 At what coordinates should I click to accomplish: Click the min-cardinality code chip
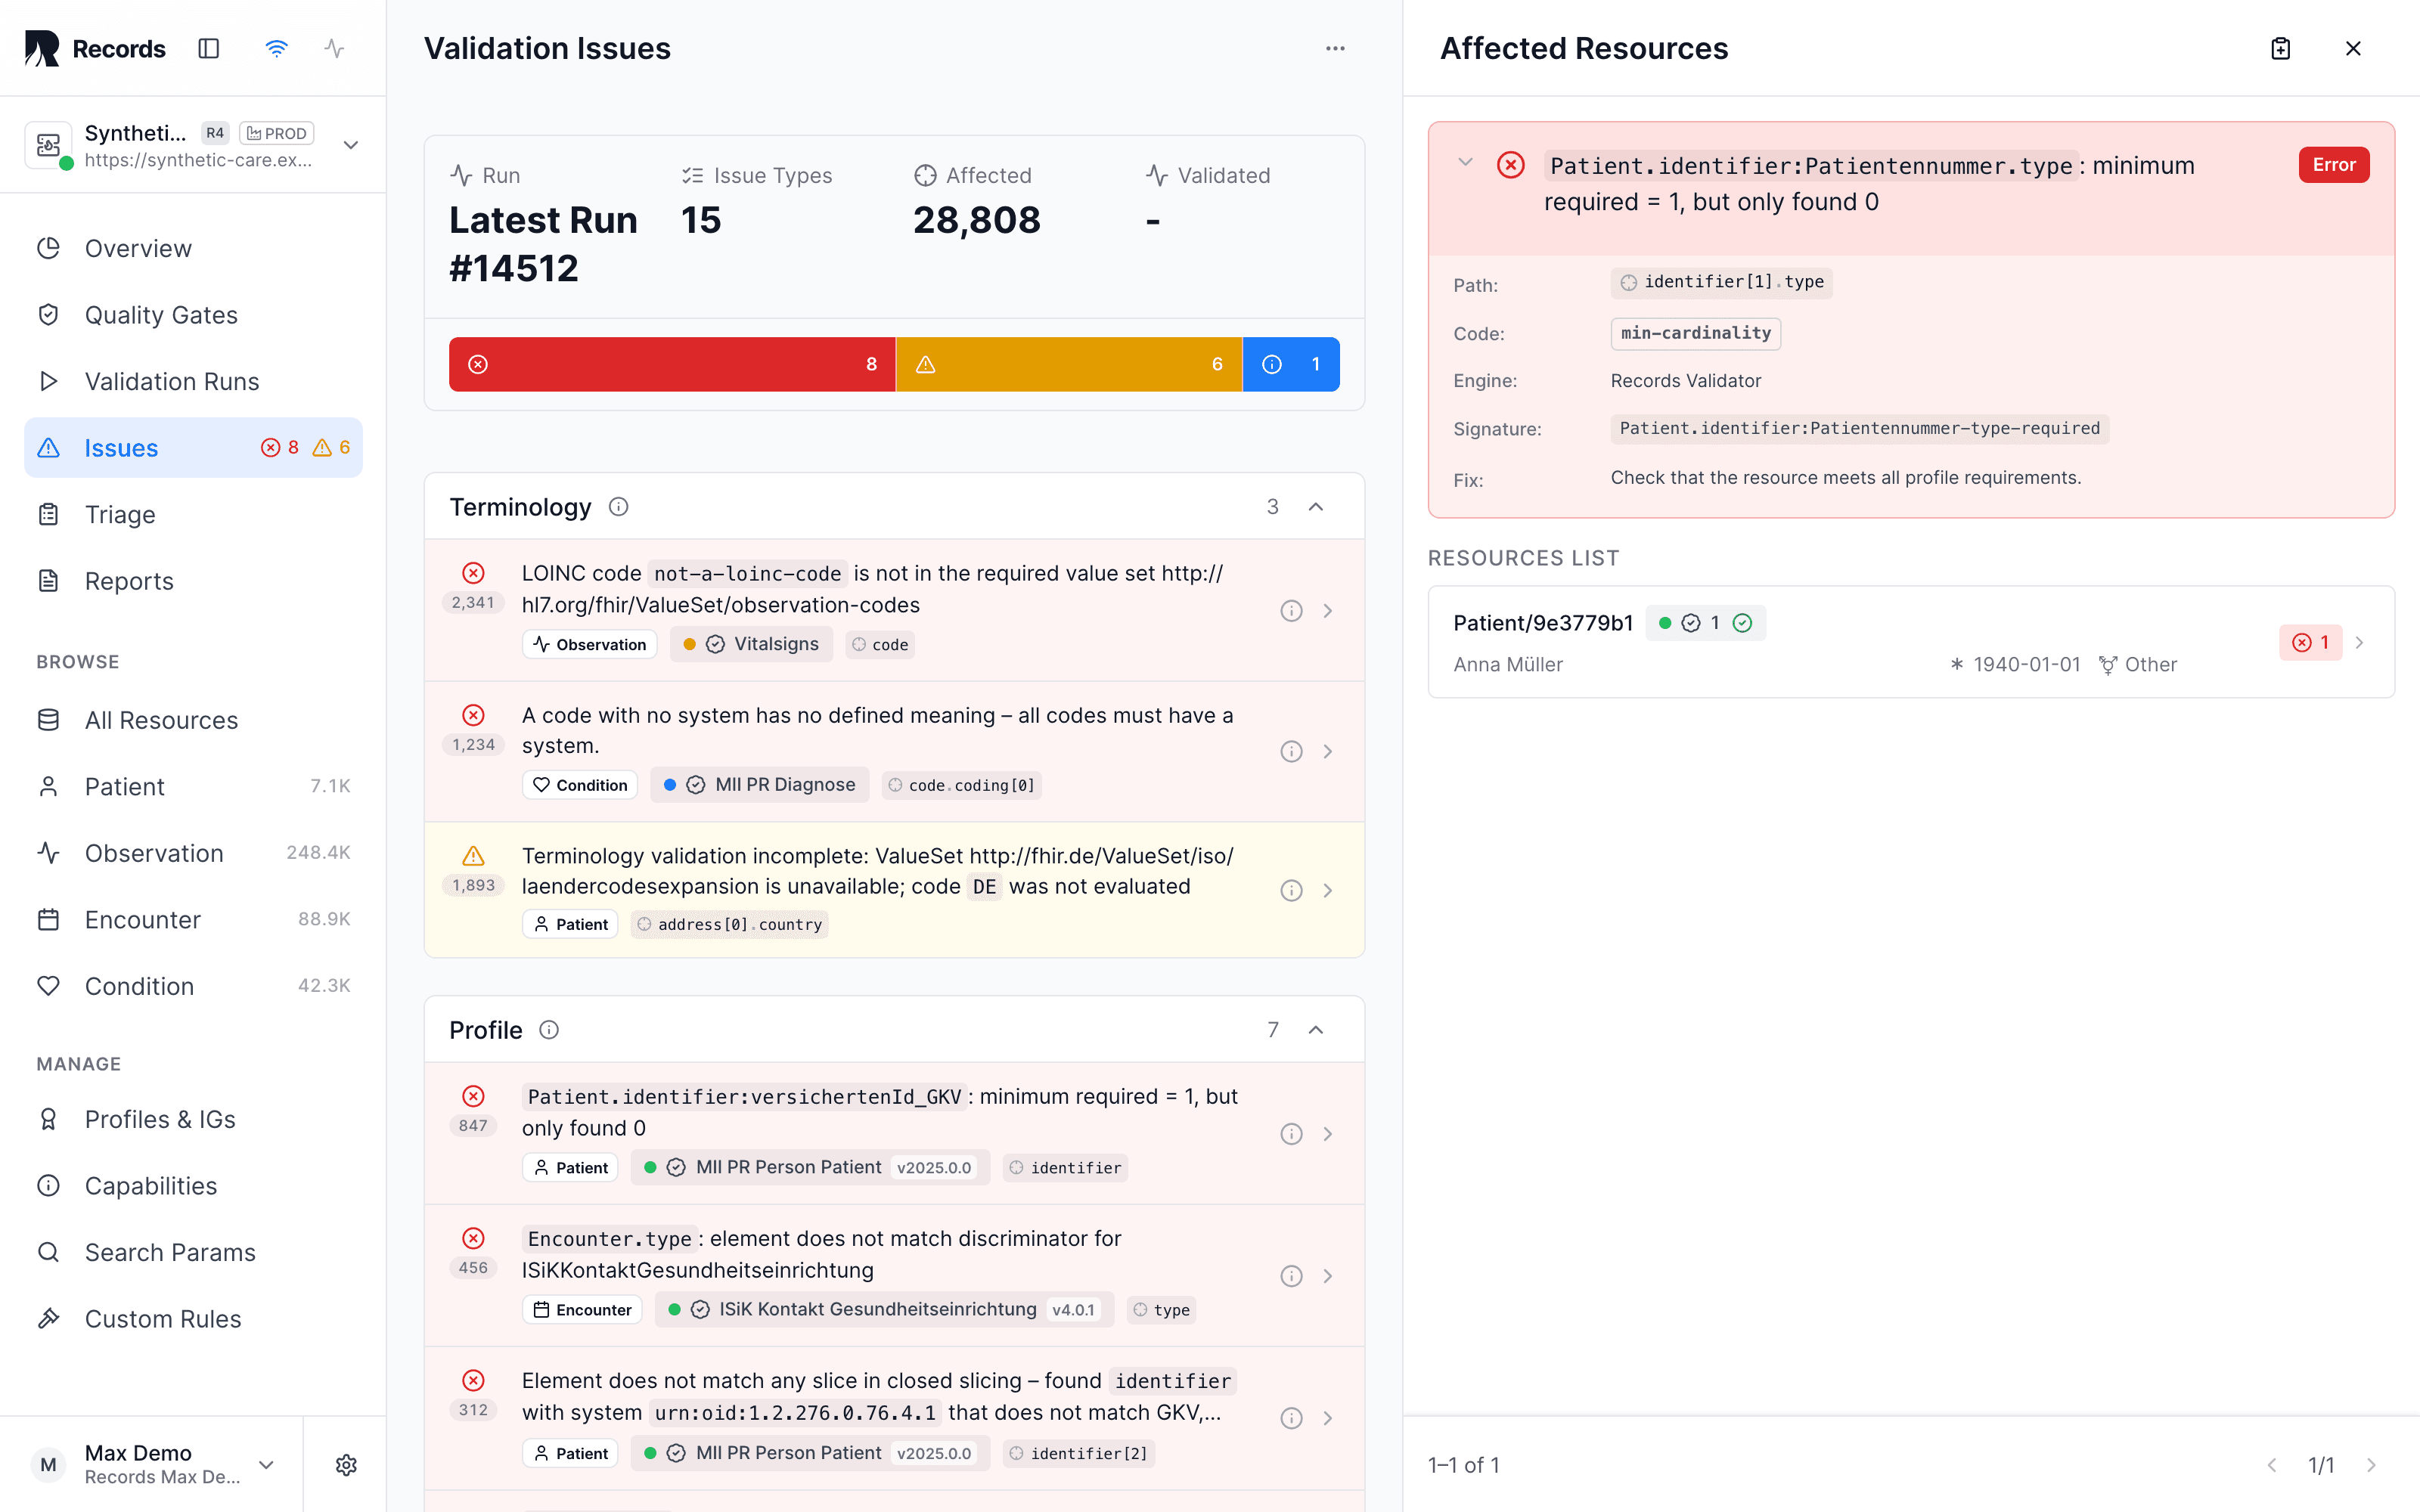click(1696, 333)
